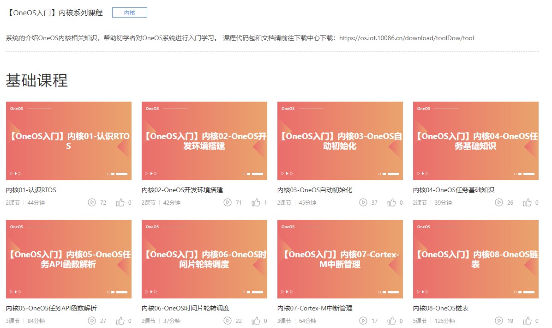The height and width of the screenshot is (328, 552).
Task: Like the 内核03-OneOS自动初始化 course
Action: point(391,202)
